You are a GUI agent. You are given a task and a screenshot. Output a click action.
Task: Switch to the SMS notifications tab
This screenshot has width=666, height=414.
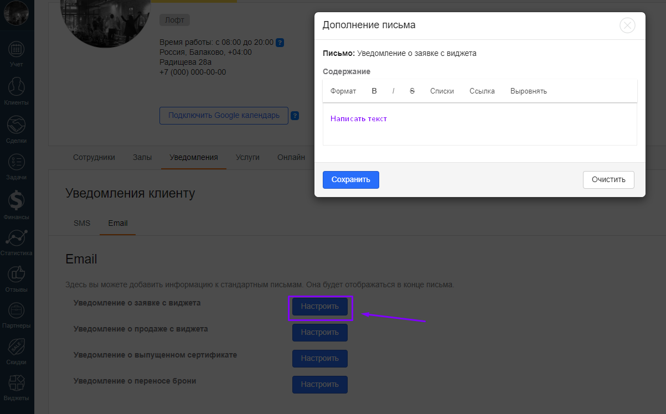tap(82, 223)
